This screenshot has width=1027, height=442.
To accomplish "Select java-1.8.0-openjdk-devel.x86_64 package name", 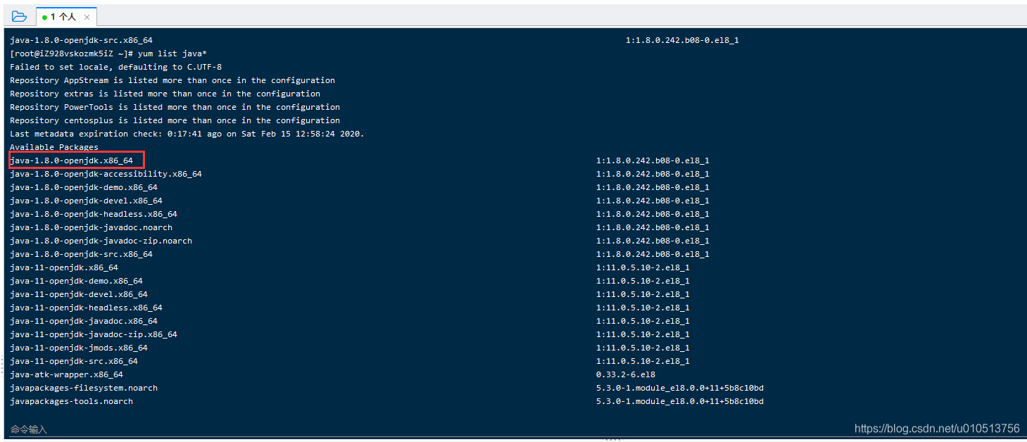I will (x=86, y=201).
